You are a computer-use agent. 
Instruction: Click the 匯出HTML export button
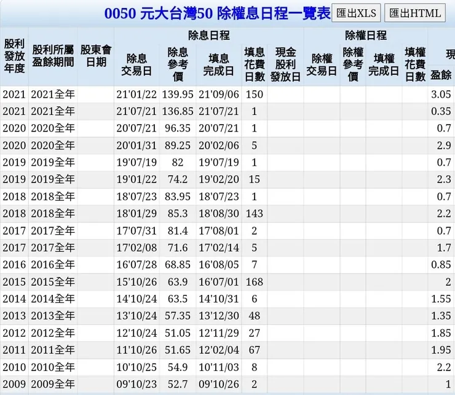tap(415, 13)
